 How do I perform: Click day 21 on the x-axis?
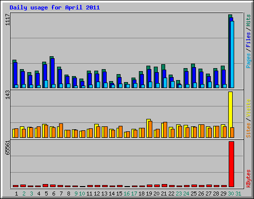click(x=164, y=194)
